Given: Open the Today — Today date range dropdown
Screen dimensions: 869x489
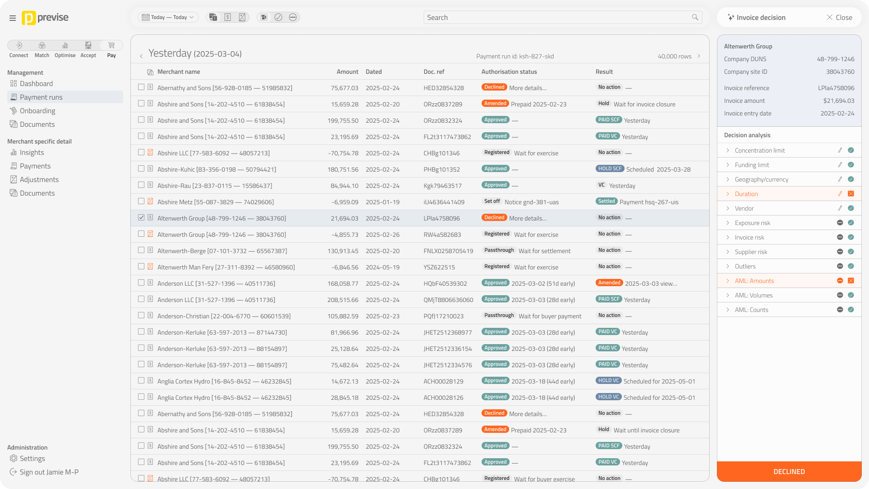Looking at the screenshot, I should pos(168,17).
